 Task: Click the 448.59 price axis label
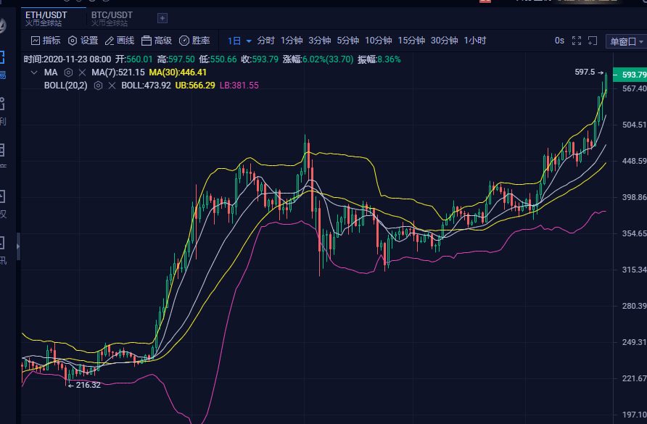click(634, 161)
